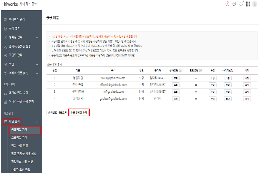259x173 pixels.
Task: Click the name 고객상담 in the table
Action: click(78, 99)
